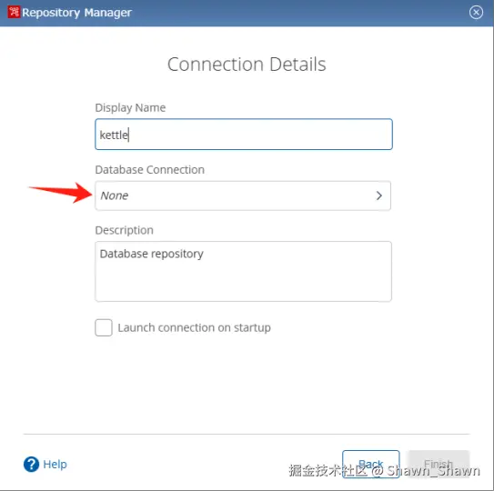Click the Finish button
The height and width of the screenshot is (491, 494).
[439, 464]
